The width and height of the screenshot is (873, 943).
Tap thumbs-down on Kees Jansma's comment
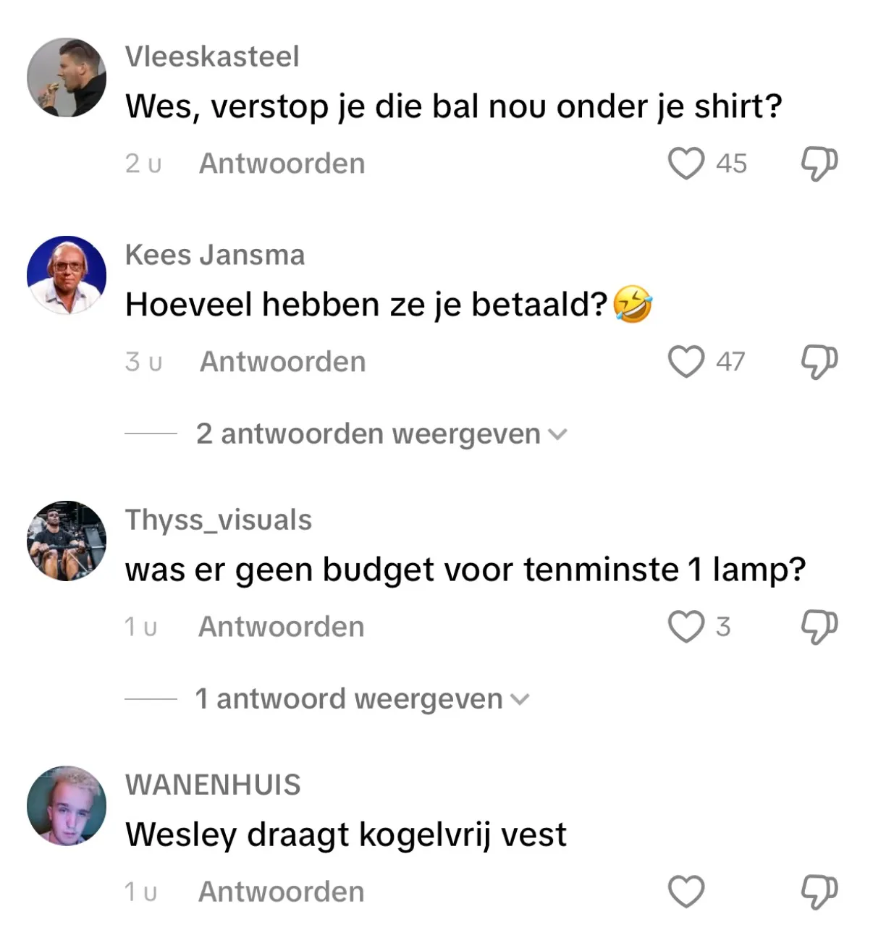[x=819, y=362]
